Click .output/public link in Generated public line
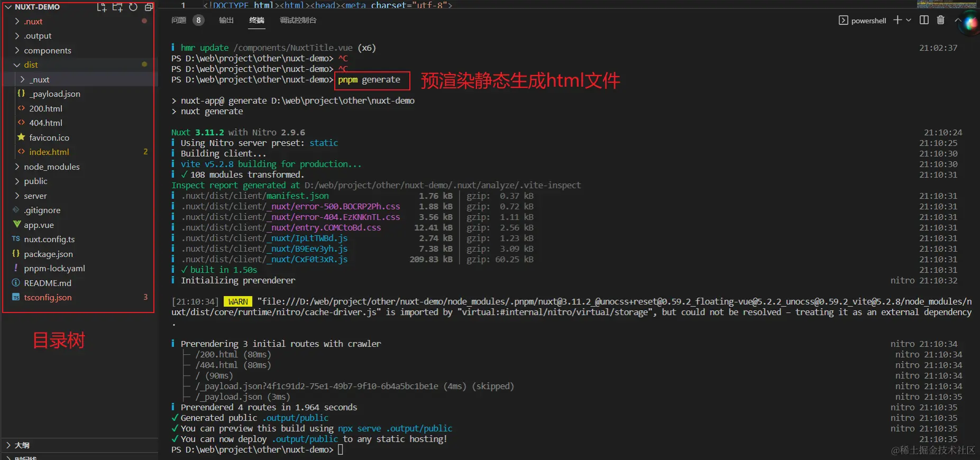Image resolution: width=980 pixels, height=460 pixels. 295,418
